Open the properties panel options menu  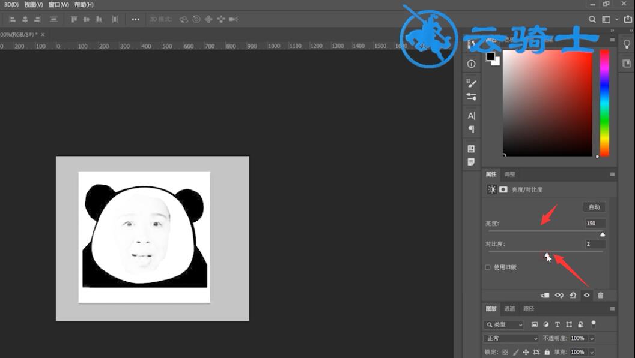tap(612, 174)
